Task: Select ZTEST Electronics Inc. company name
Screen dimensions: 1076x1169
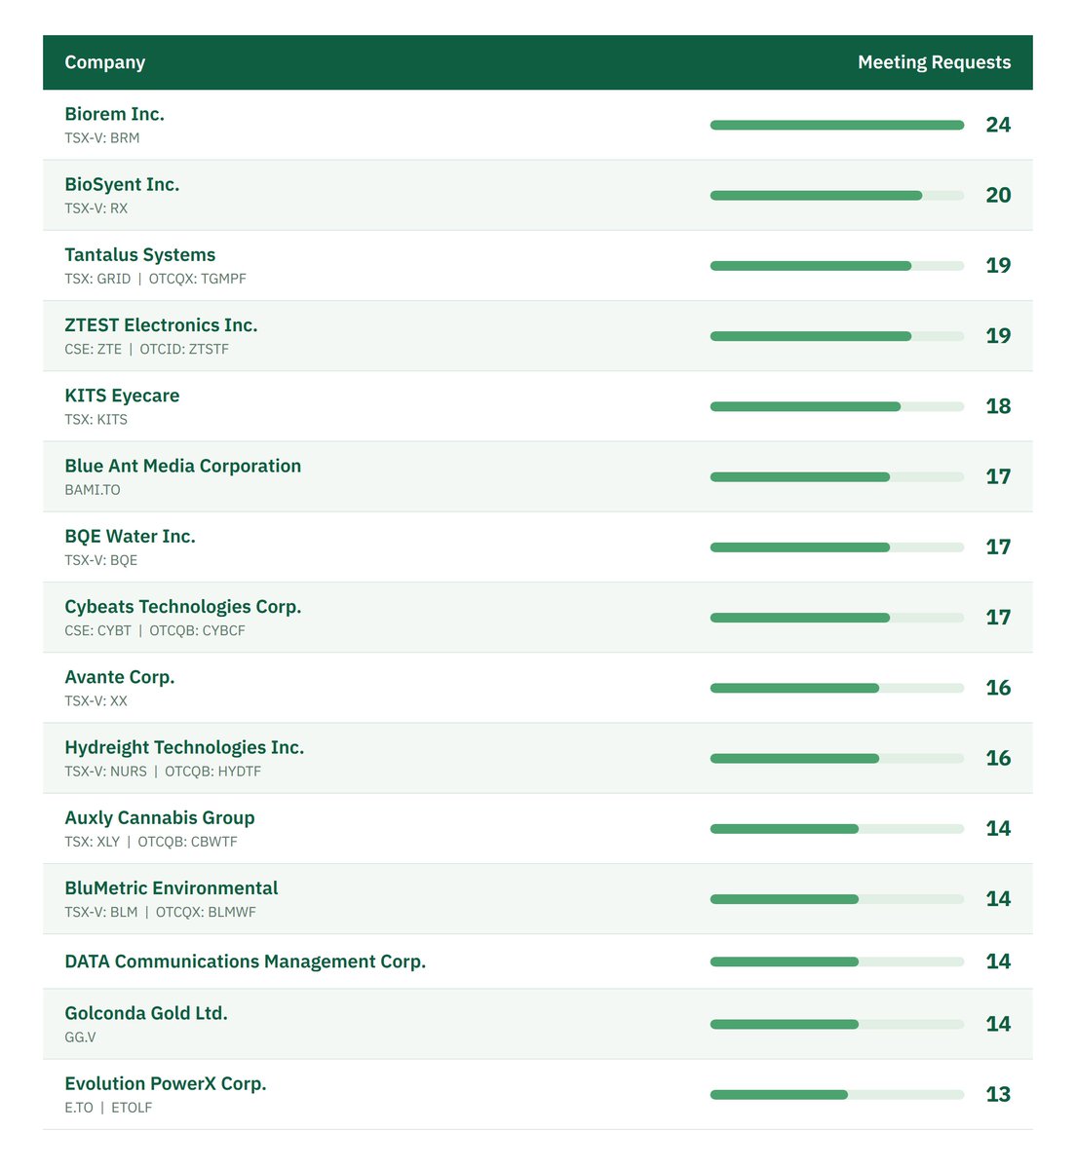Action: click(x=161, y=325)
